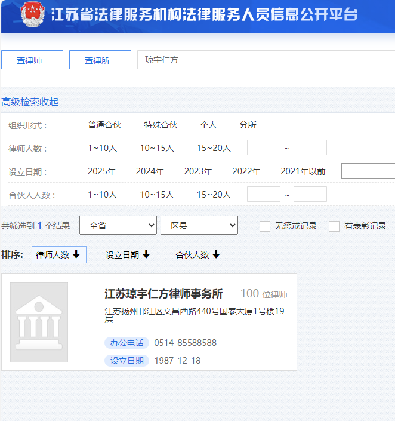Sort results by 律师人数 label
This screenshot has height=421, width=395.
tap(53, 255)
